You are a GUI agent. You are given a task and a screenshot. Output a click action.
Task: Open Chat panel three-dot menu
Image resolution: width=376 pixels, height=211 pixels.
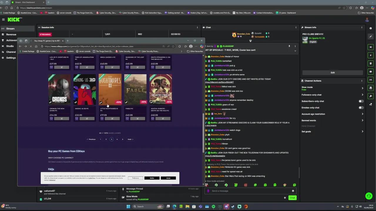click(296, 27)
